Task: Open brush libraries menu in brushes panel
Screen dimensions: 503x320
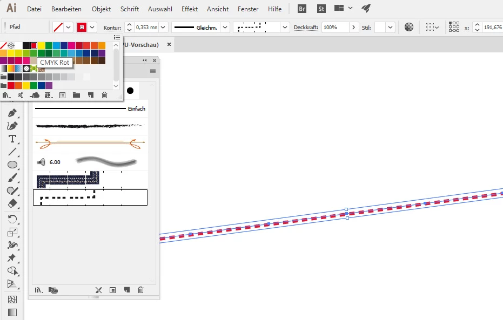Action: 38,290
